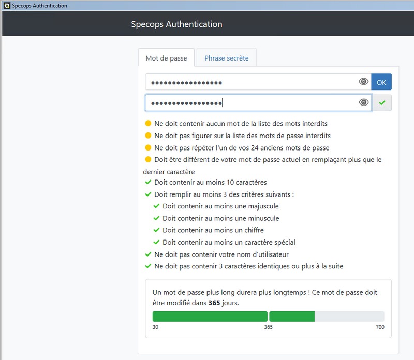Click the second green segment of expiry bar

coord(292,316)
